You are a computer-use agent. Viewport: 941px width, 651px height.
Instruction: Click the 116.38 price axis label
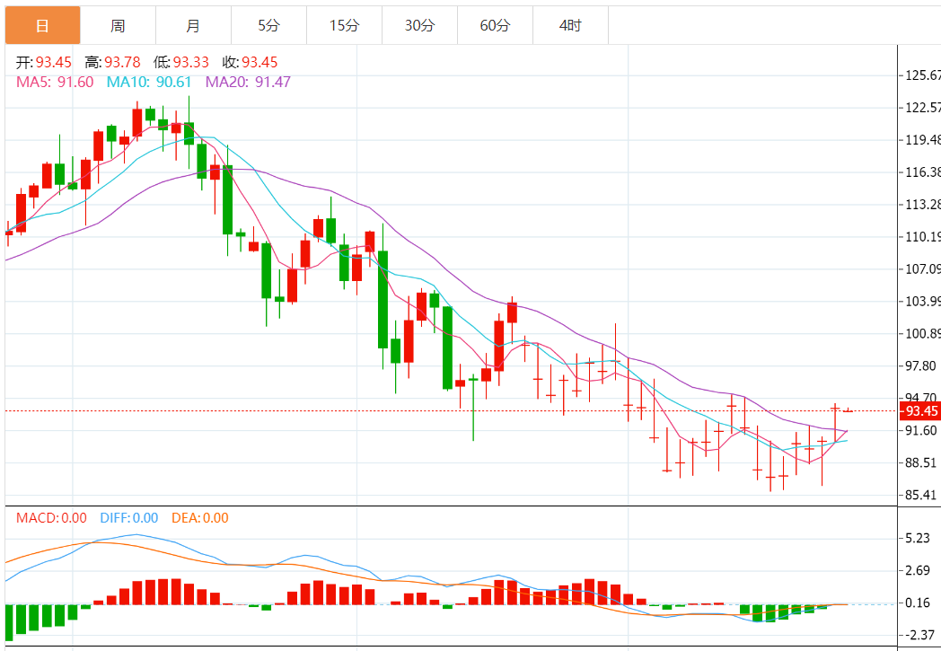tap(923, 172)
